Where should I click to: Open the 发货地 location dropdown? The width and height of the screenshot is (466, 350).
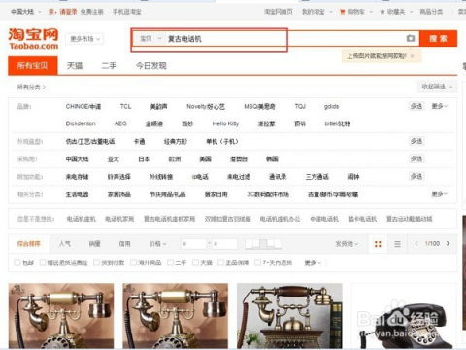pos(347,244)
